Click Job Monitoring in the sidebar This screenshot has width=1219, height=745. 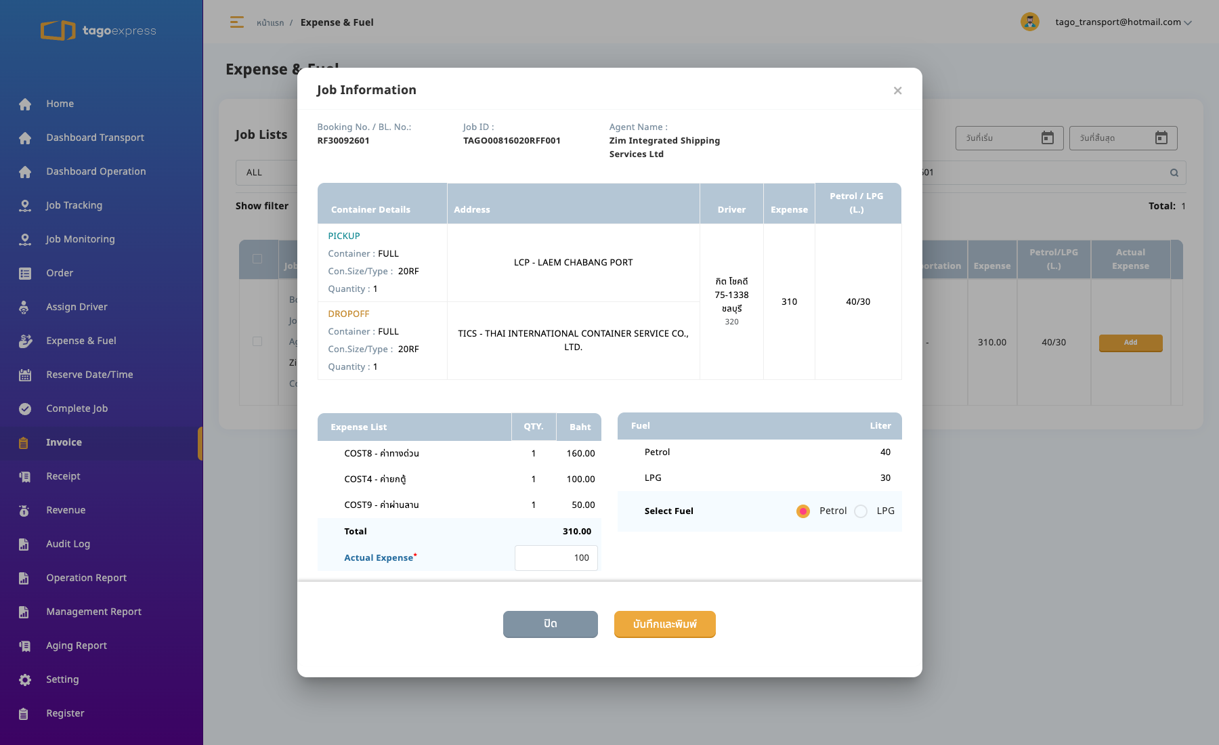pyautogui.click(x=80, y=239)
